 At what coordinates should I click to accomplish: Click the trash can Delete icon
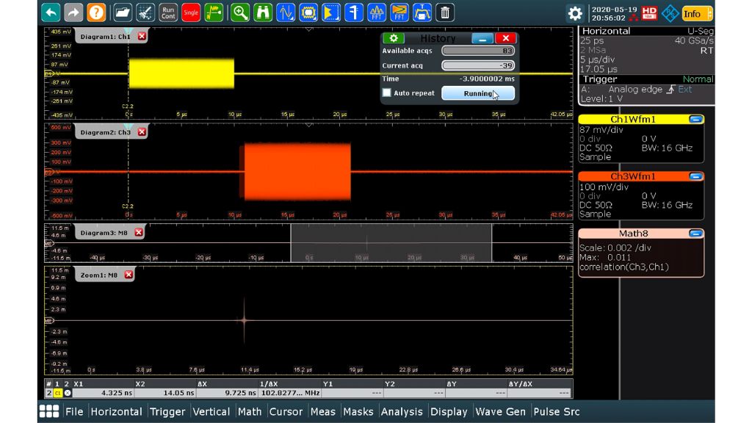coord(445,12)
